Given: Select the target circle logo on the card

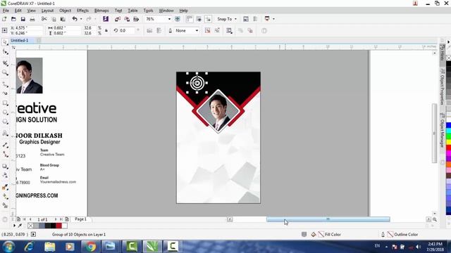Looking at the screenshot, I should point(197,83).
